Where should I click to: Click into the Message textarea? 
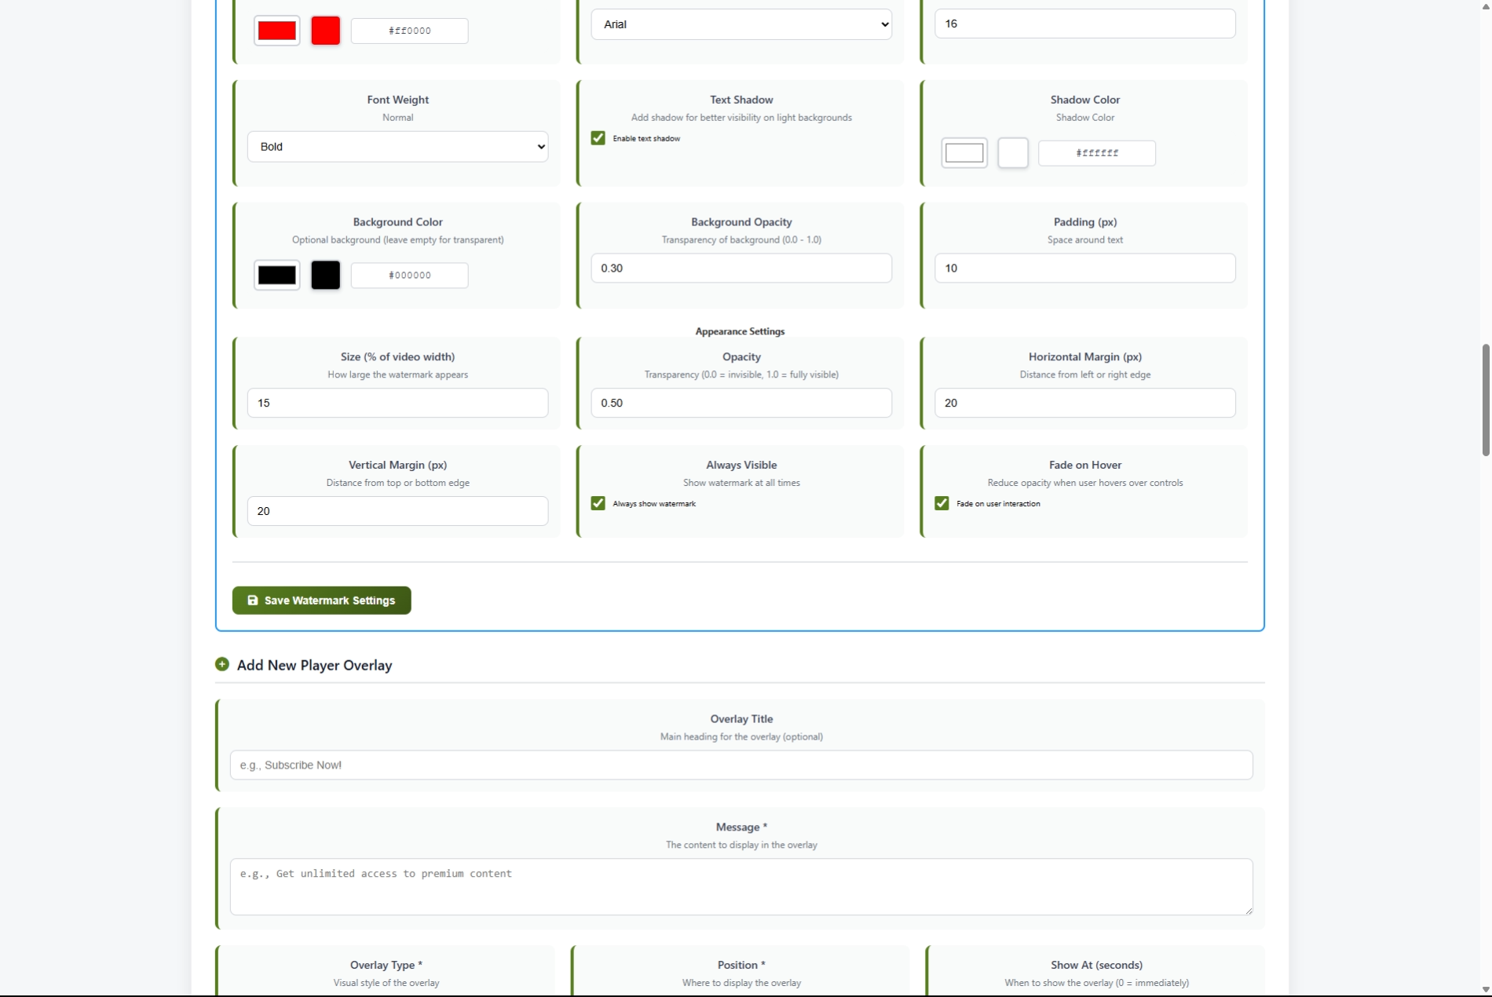(x=741, y=886)
